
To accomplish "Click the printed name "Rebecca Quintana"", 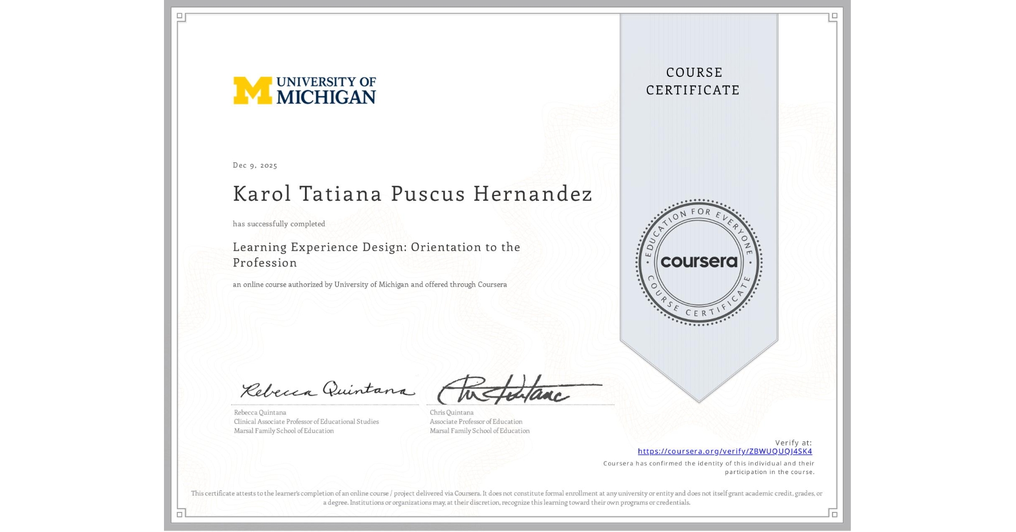I will tap(260, 413).
